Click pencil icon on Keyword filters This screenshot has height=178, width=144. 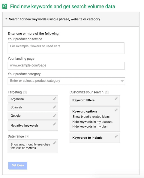pyautogui.click(x=116, y=99)
